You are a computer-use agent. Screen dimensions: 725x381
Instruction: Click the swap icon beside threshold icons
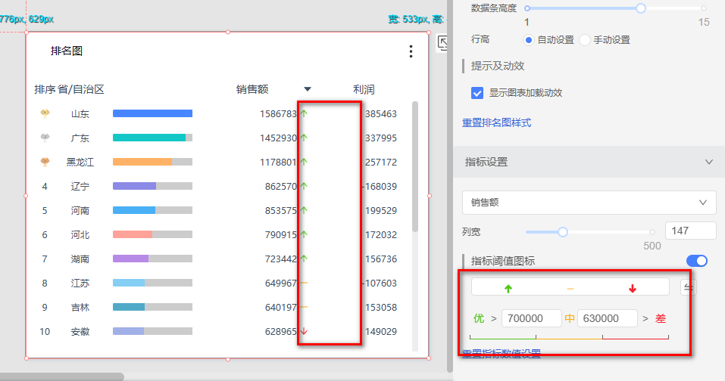pyautogui.click(x=688, y=287)
